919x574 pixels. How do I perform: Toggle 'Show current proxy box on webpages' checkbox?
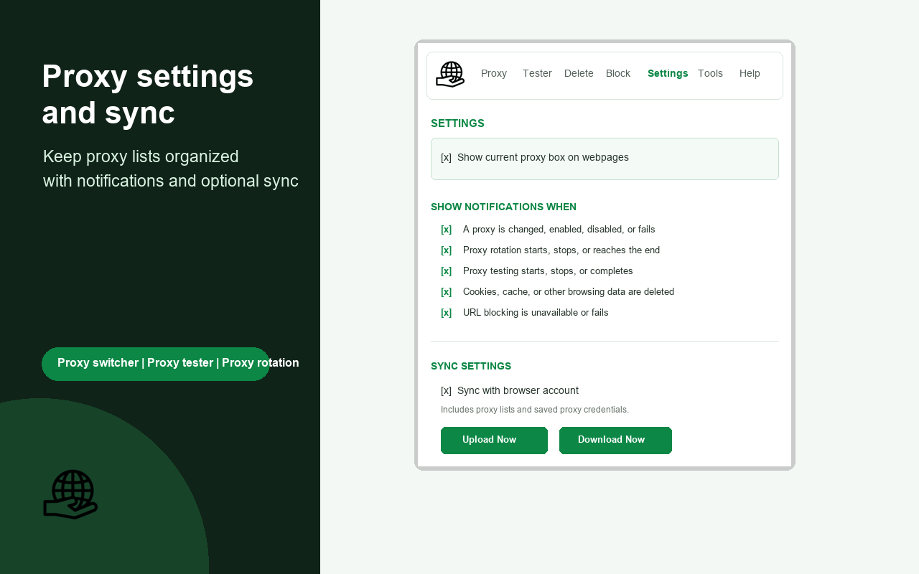(x=446, y=158)
